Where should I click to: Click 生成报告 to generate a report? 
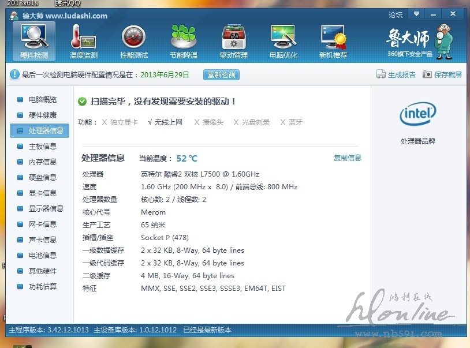click(396, 74)
